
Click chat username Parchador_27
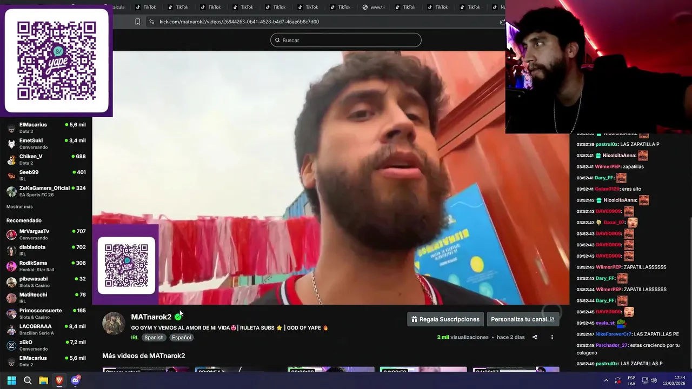tap(611, 345)
